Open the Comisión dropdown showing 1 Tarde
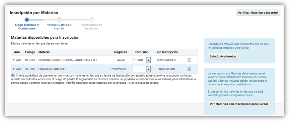Viewport: 290px width, 122px height. pos(141,60)
